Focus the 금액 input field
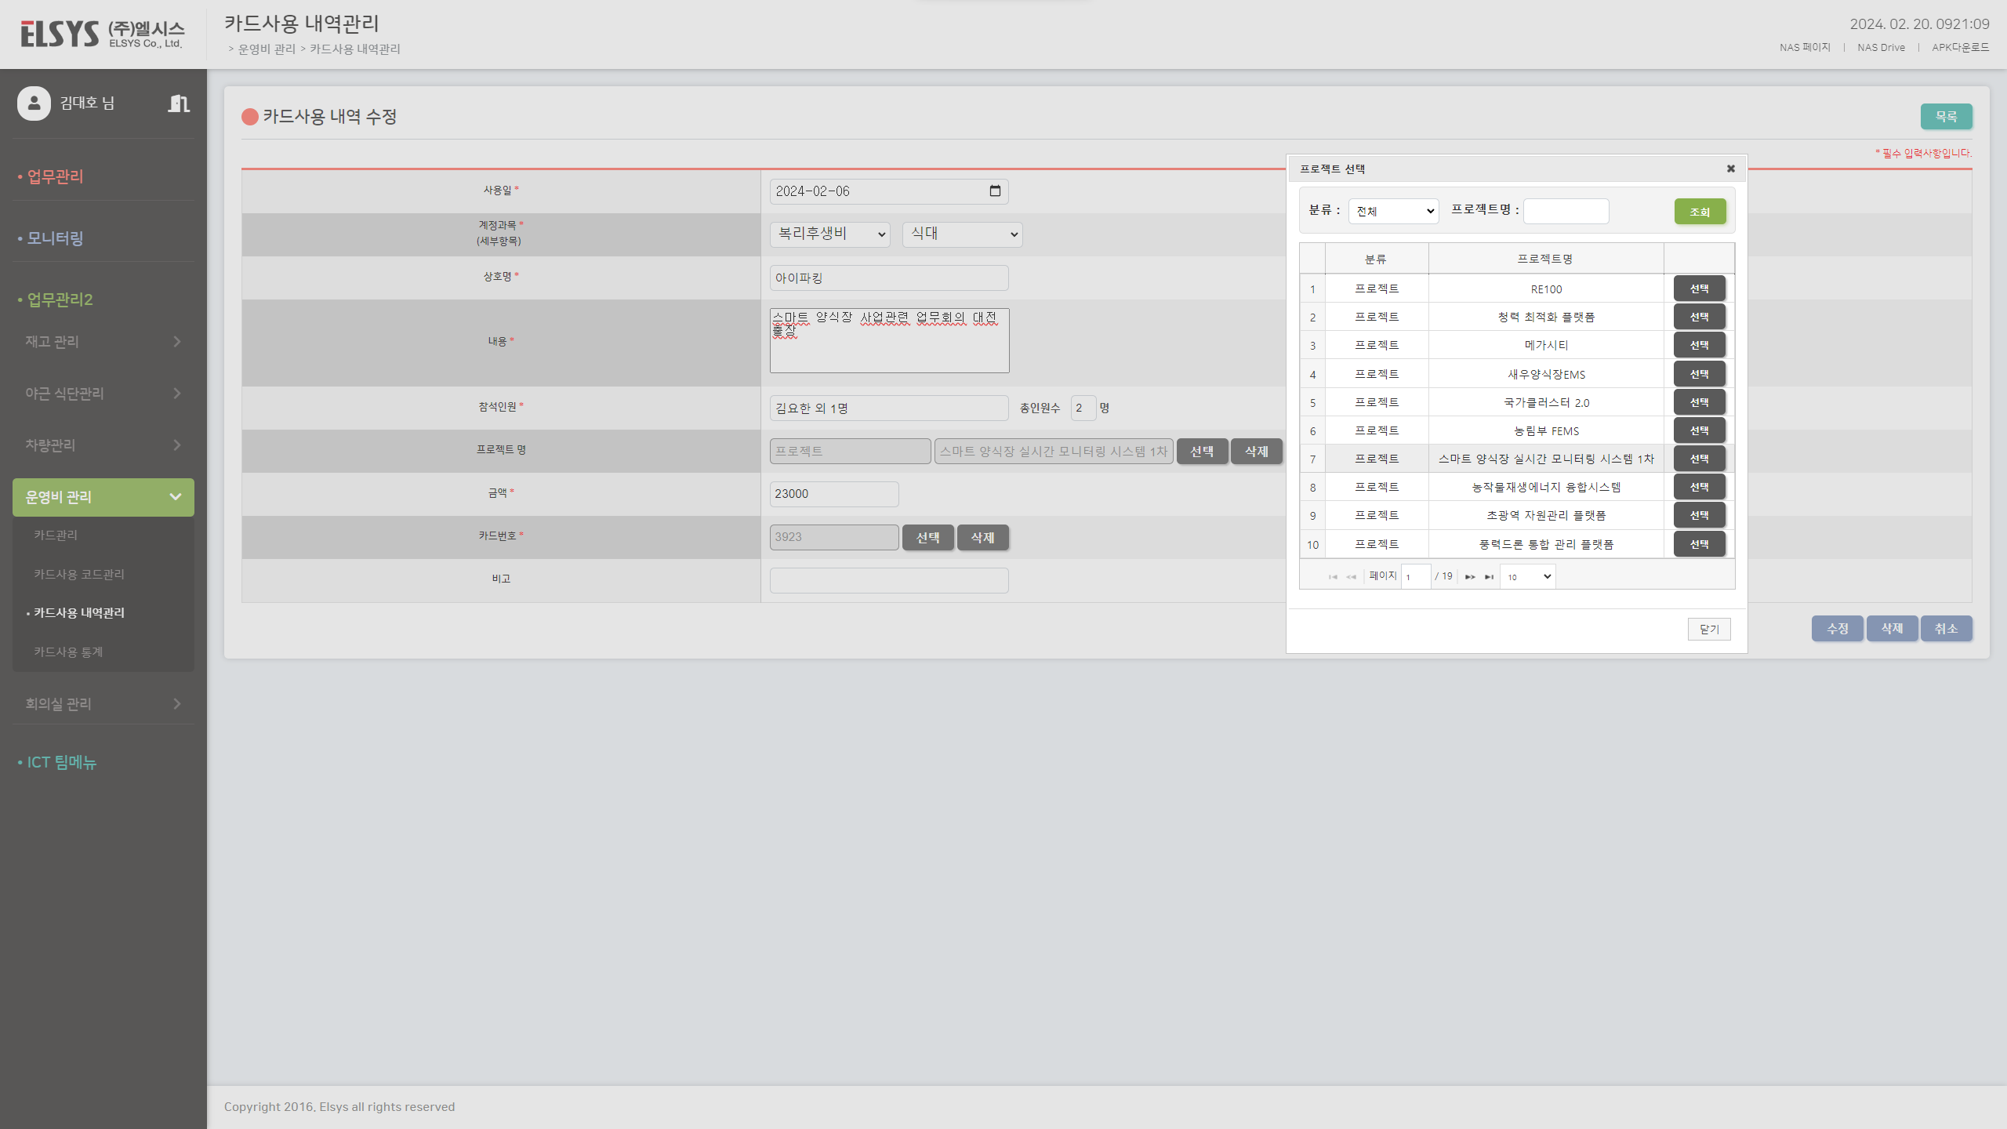This screenshot has height=1129, width=2007. pos(834,494)
